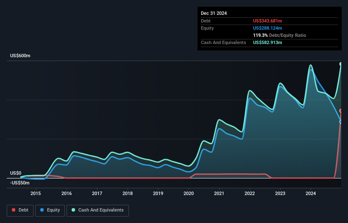This screenshot has width=348, height=223.
Task: Click the -US$50m y-axis label
Action: pyautogui.click(x=20, y=183)
